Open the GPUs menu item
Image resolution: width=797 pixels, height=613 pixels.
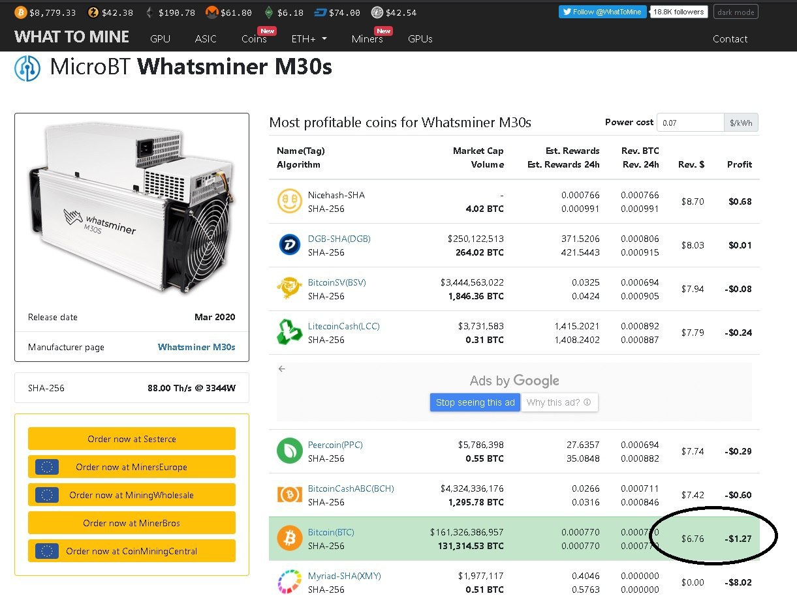[420, 38]
